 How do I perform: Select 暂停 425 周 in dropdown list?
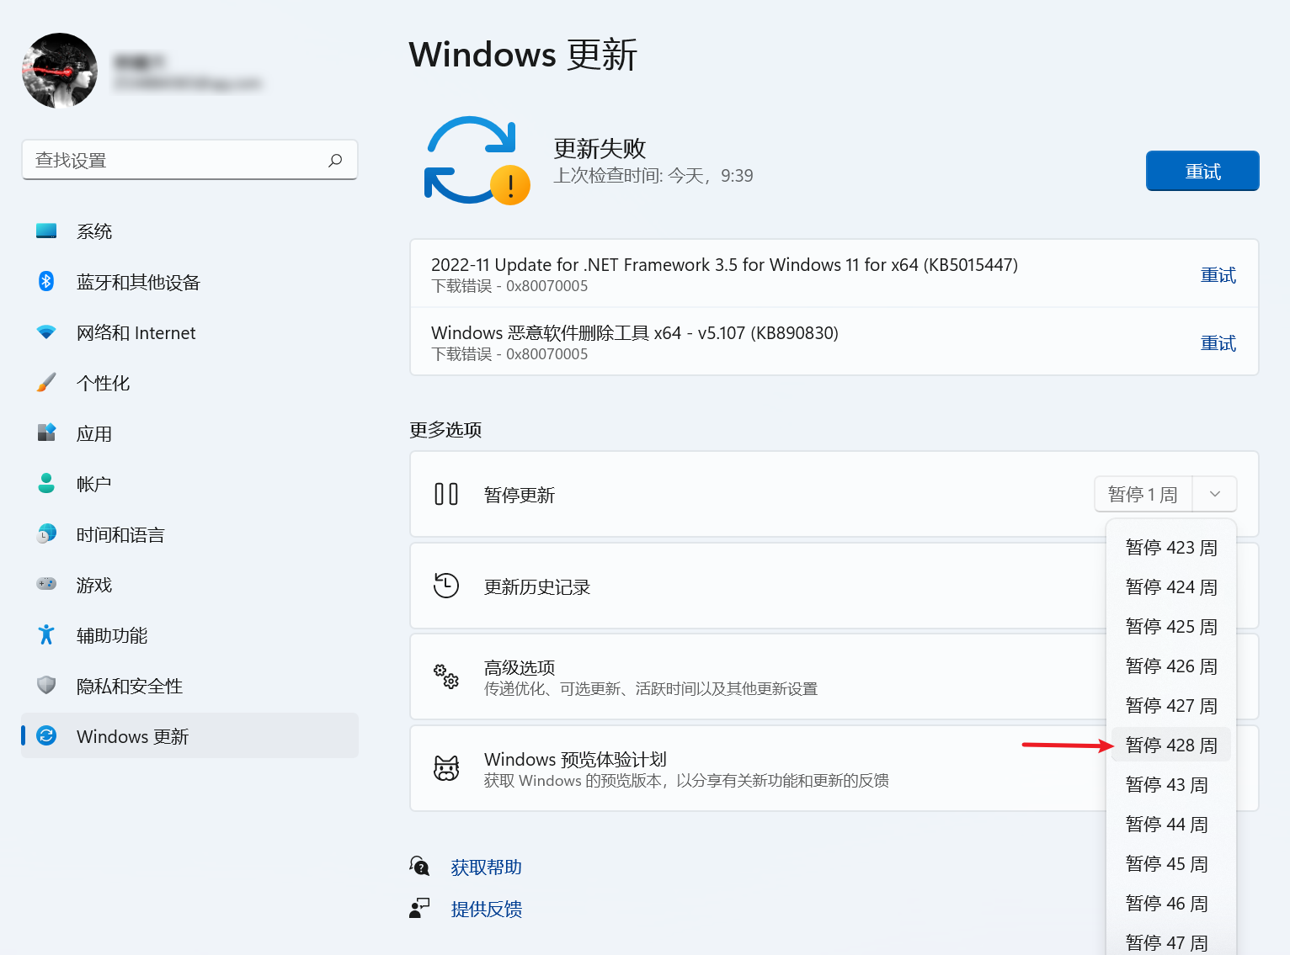[1170, 627]
